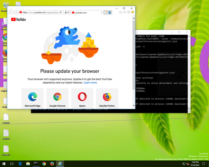Click the Forward arrow in Internet Explorer

(x=16, y=13)
